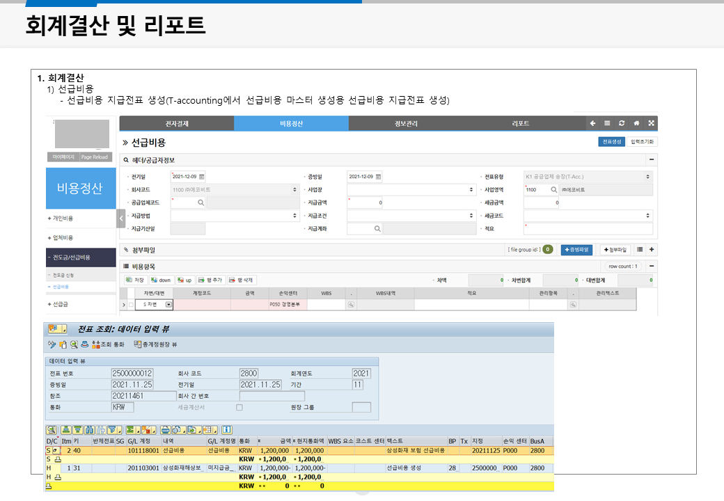This screenshot has width=724, height=501.
Task: Collapse the 헤더/공급자정보 section
Action: 652,159
